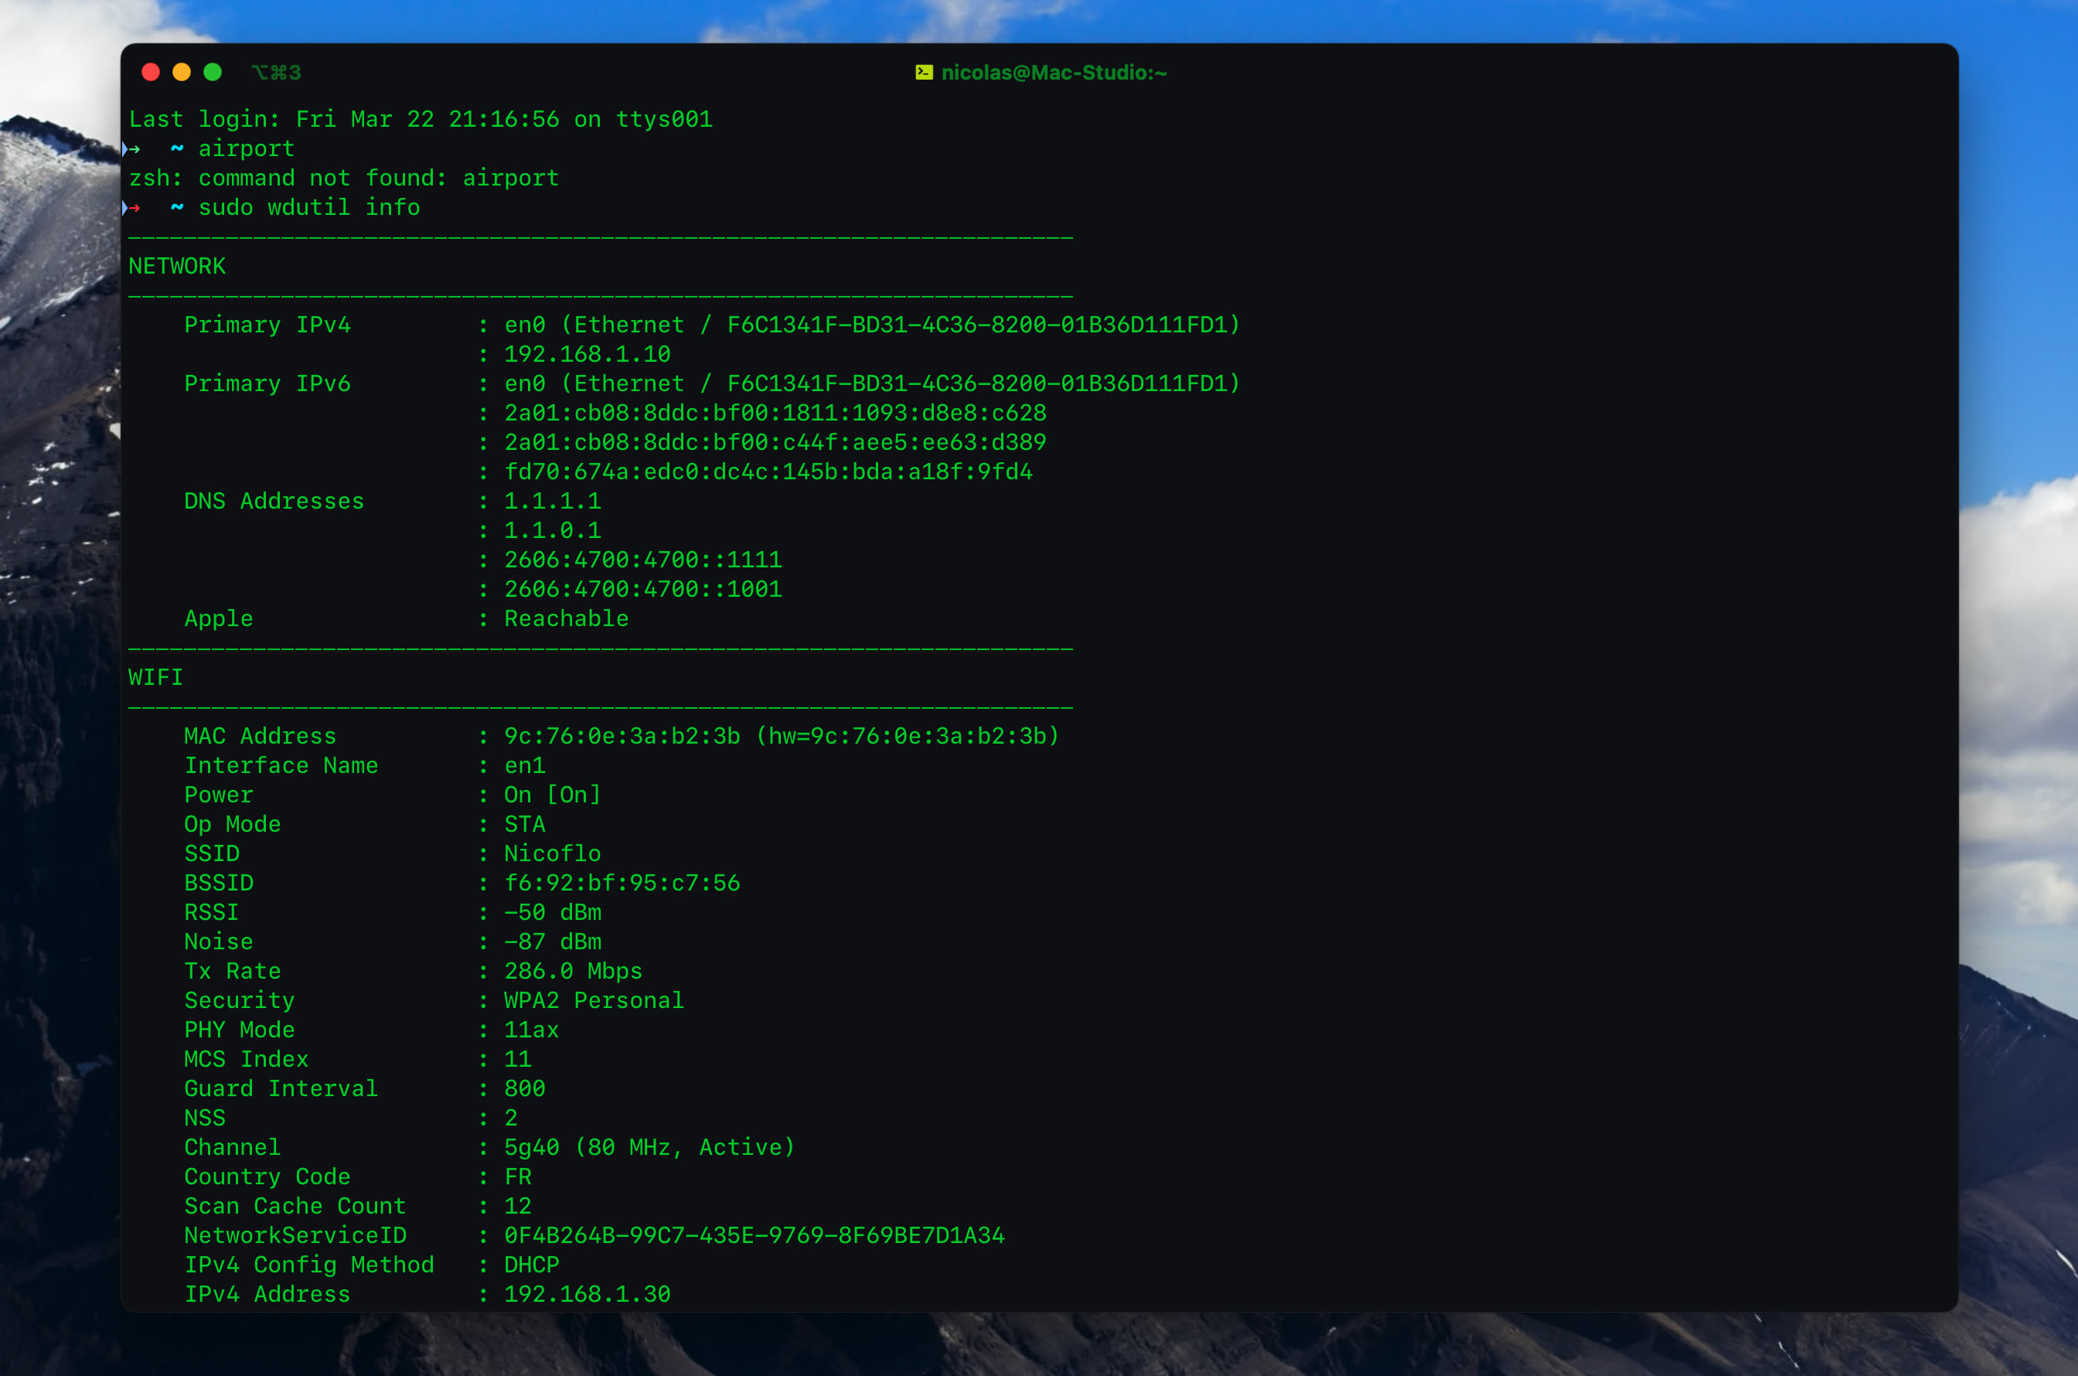Click the sudo wdutil info command text
The width and height of the screenshot is (2078, 1376).
point(308,208)
